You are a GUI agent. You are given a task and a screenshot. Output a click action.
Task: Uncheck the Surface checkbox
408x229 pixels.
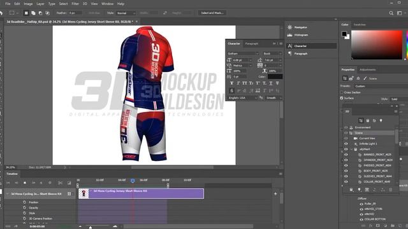[342, 98]
